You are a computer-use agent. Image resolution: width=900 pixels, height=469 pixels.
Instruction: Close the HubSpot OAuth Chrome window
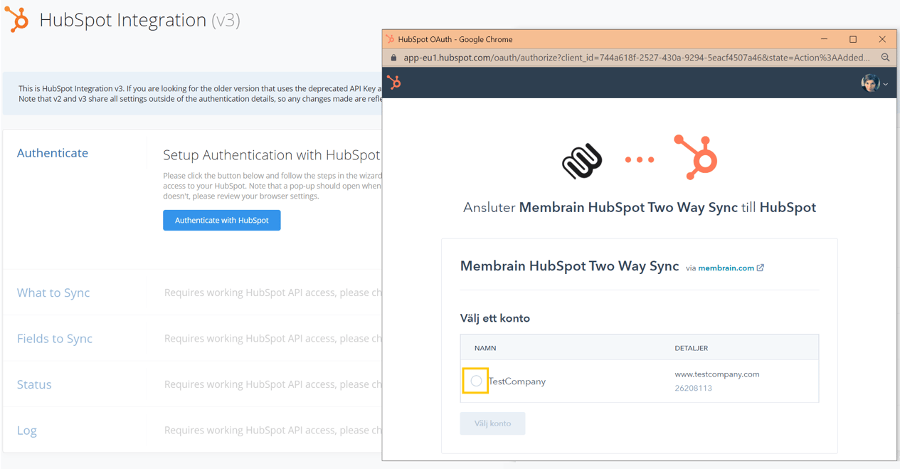882,39
